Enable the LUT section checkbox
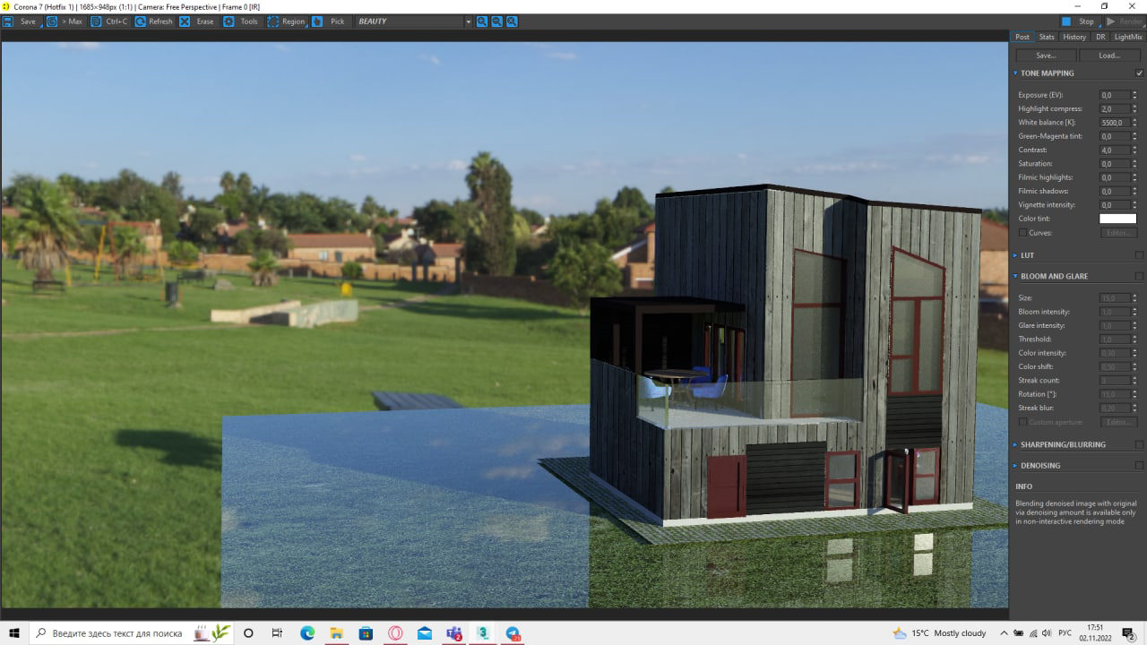1147x645 pixels. tap(1140, 255)
